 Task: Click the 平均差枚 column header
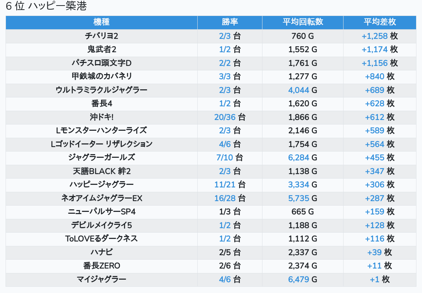[379, 22]
